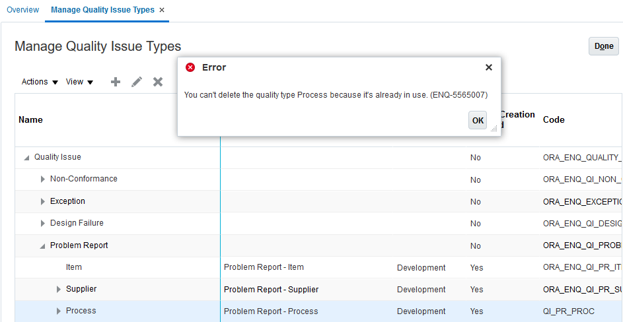Screen dimensions: 623x322
Task: Expand the Exception tree node
Action: (x=43, y=201)
